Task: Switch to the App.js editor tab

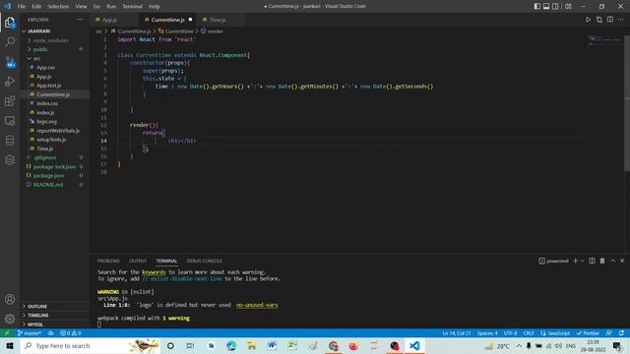Action: pyautogui.click(x=109, y=20)
